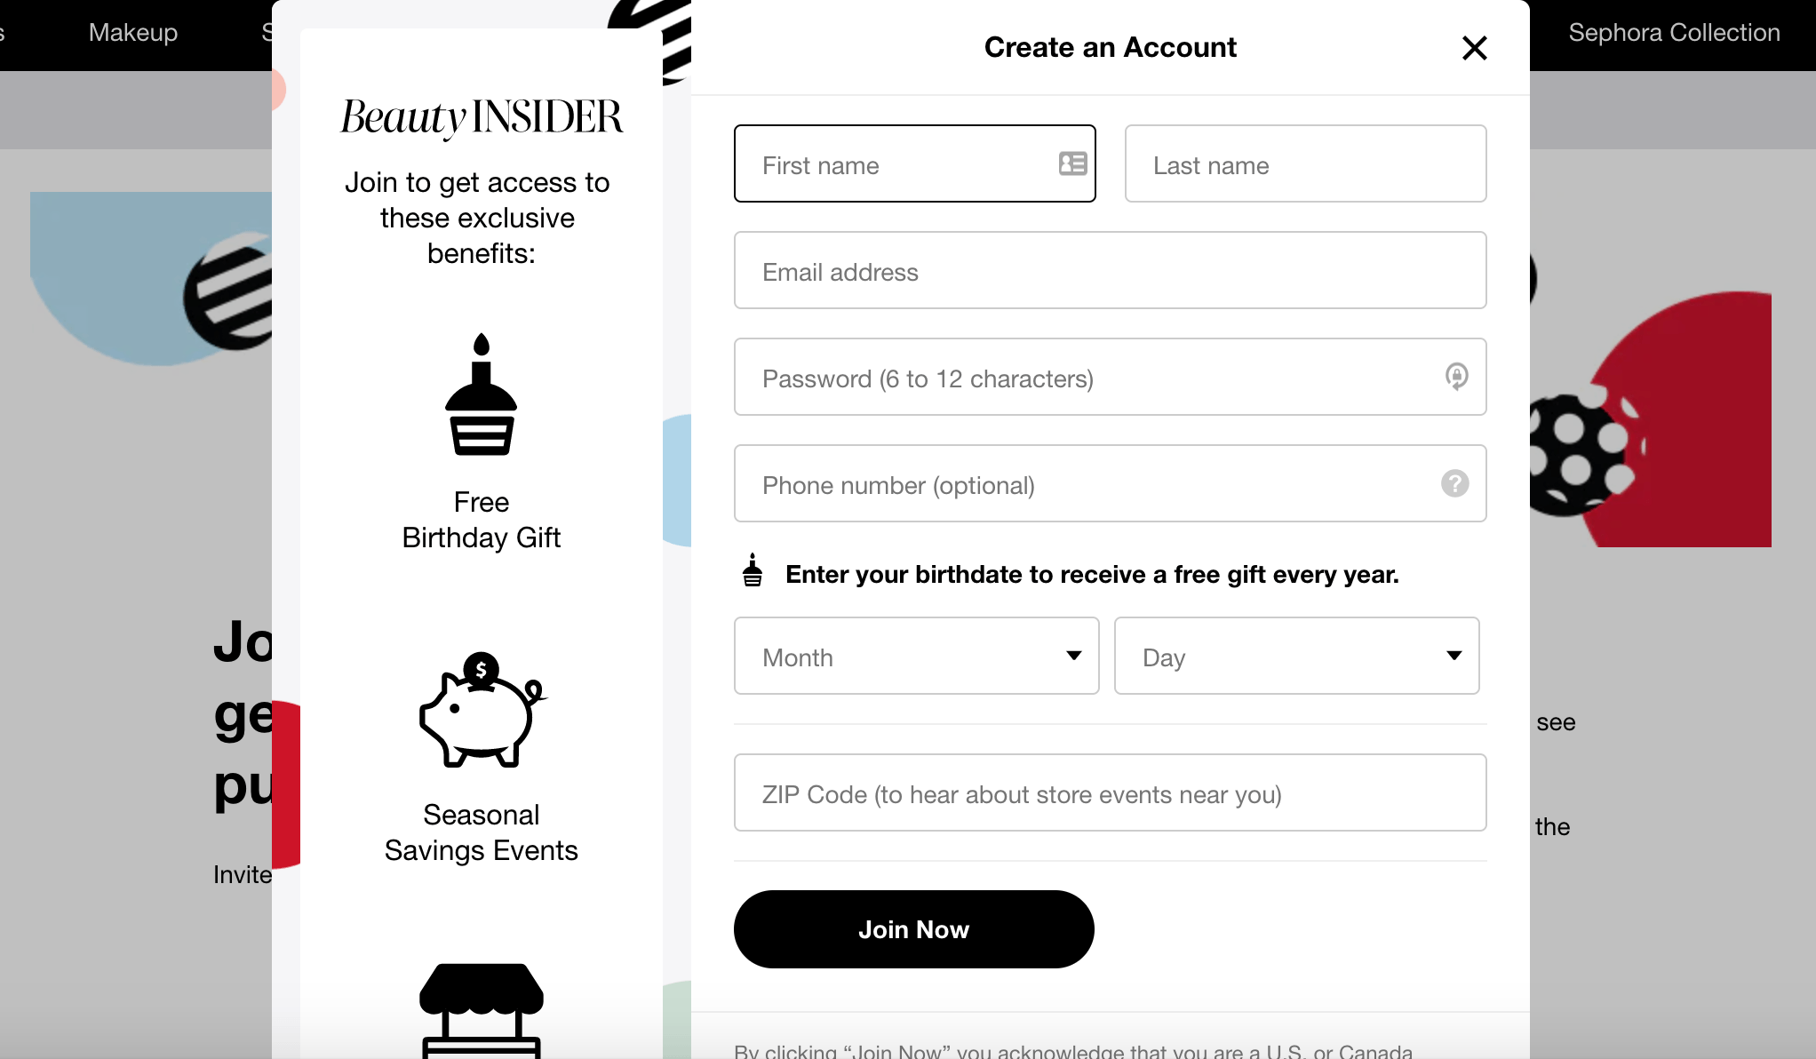Click the Last name input field
The image size is (1816, 1059).
[1304, 163]
